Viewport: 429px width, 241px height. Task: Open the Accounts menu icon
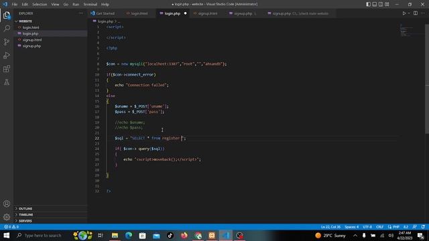coord(7,204)
